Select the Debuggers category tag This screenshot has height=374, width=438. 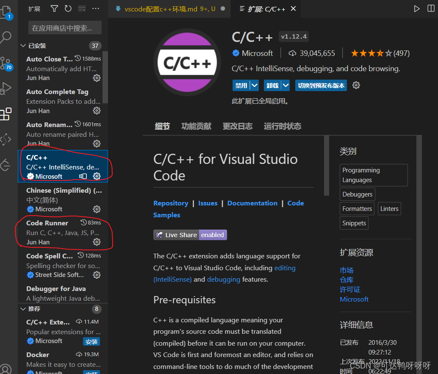pos(357,194)
